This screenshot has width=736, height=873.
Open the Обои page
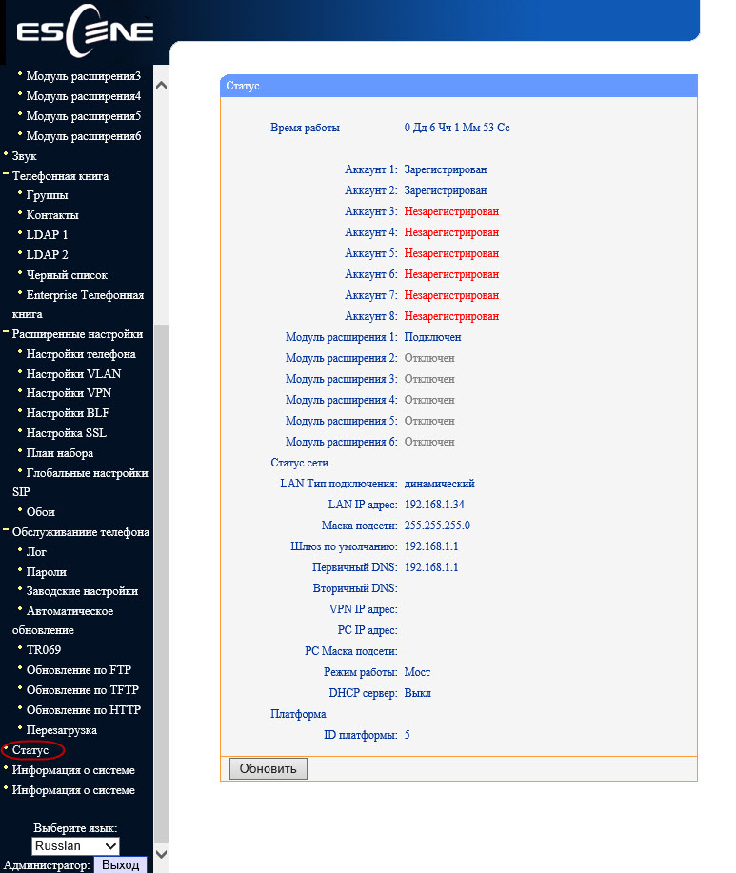click(x=41, y=512)
